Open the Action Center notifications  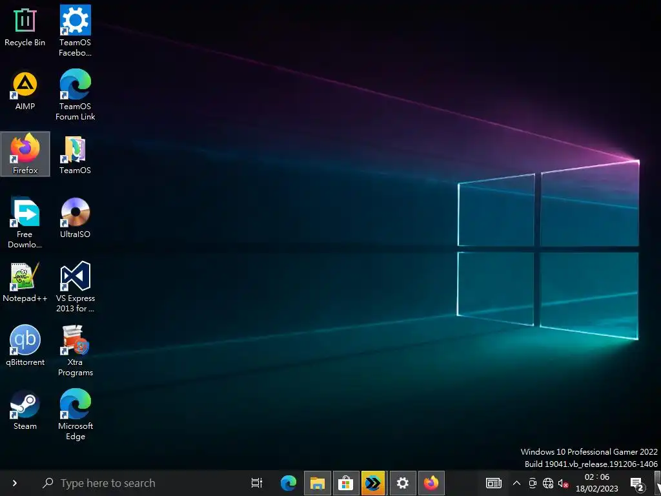[637, 484]
